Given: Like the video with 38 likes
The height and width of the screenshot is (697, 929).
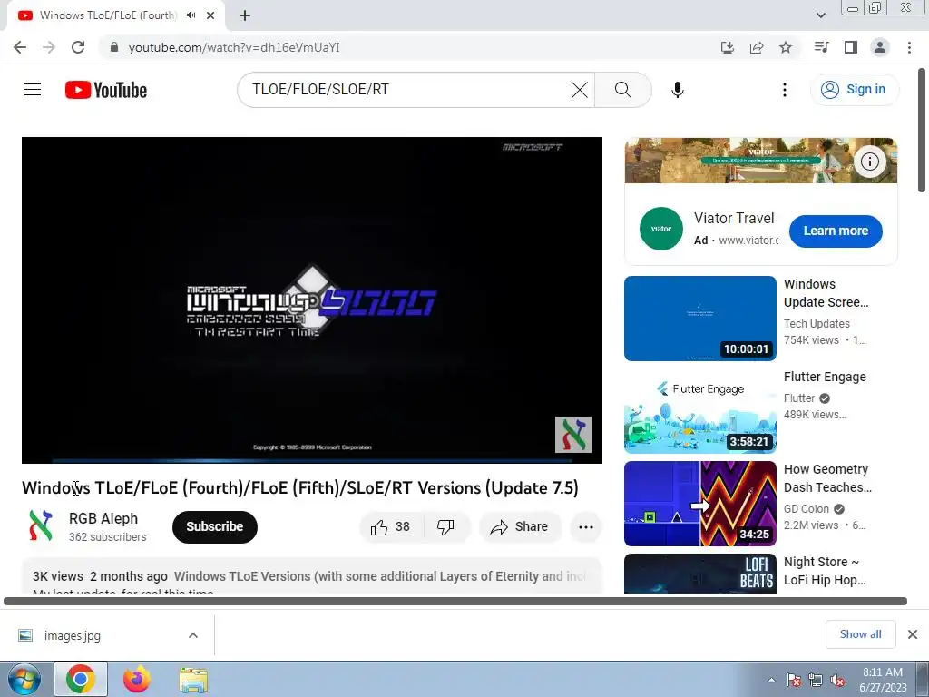Looking at the screenshot, I should [x=390, y=527].
